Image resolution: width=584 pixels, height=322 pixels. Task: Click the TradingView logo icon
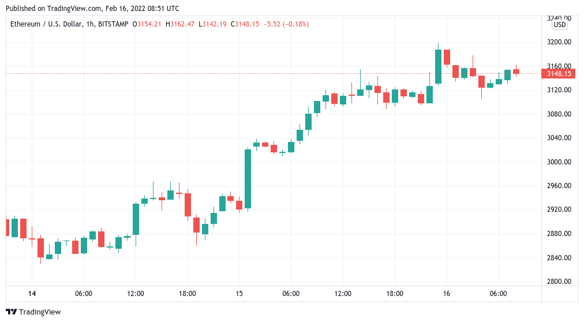(11, 312)
